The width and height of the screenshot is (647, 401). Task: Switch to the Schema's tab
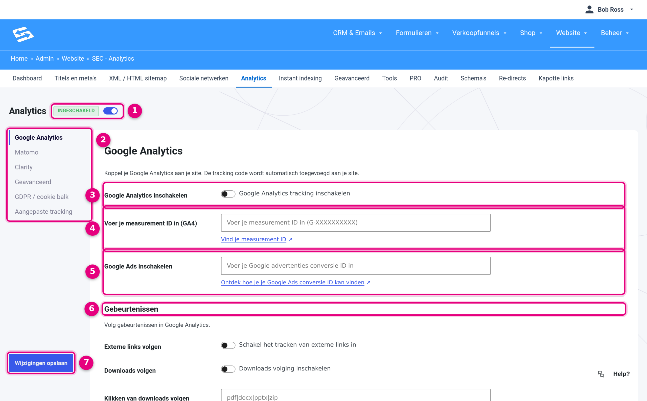coord(473,78)
